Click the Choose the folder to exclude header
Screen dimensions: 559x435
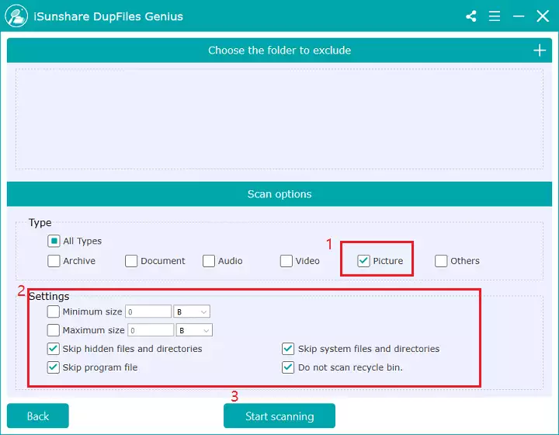(x=279, y=50)
